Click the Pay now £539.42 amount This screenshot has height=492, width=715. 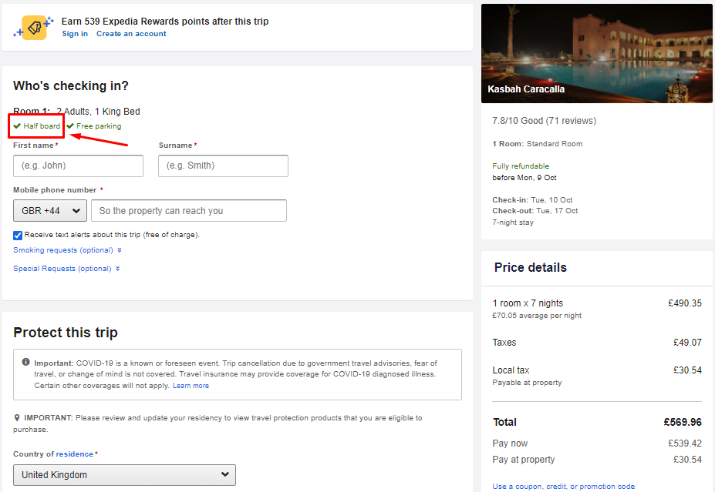point(685,443)
